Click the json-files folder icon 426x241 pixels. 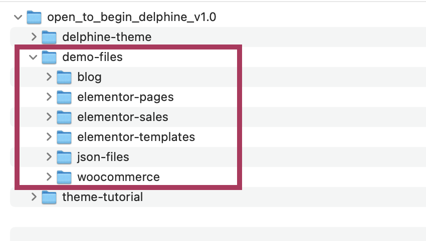click(64, 157)
